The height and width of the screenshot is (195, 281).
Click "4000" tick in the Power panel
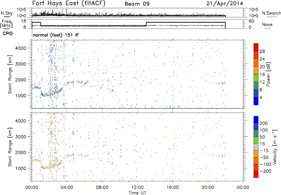coord(21,48)
